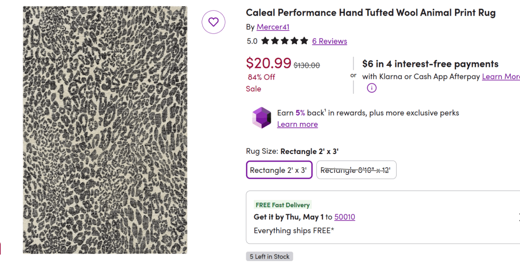Open the 6 Reviews link
Viewport: 520px width, 263px height.
pyautogui.click(x=330, y=41)
